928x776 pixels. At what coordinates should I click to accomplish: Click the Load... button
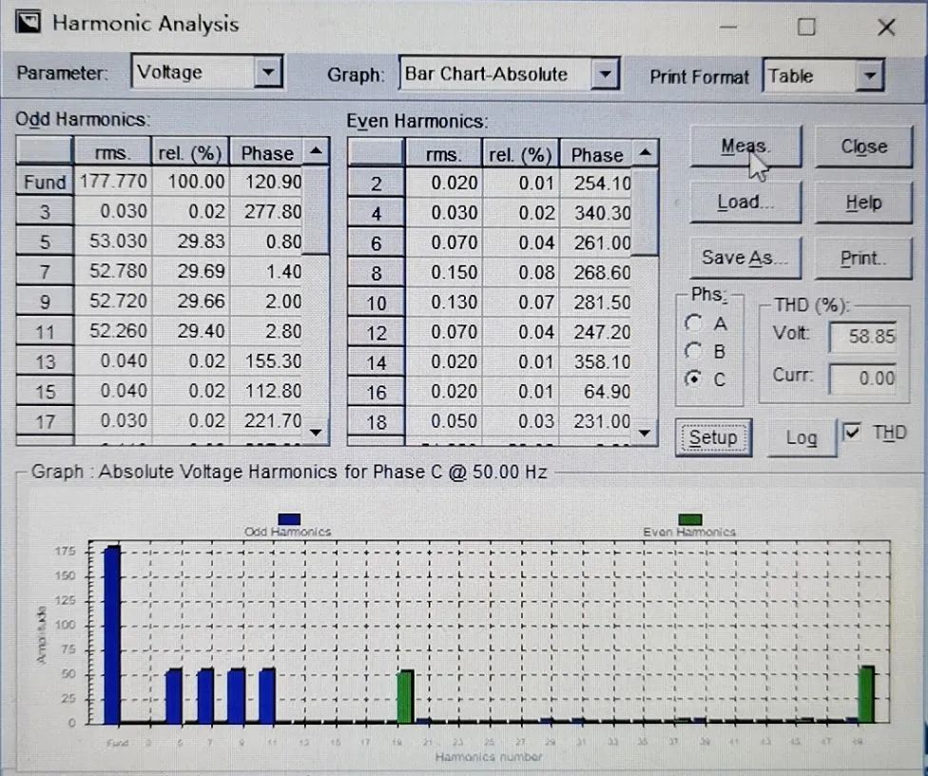745,203
